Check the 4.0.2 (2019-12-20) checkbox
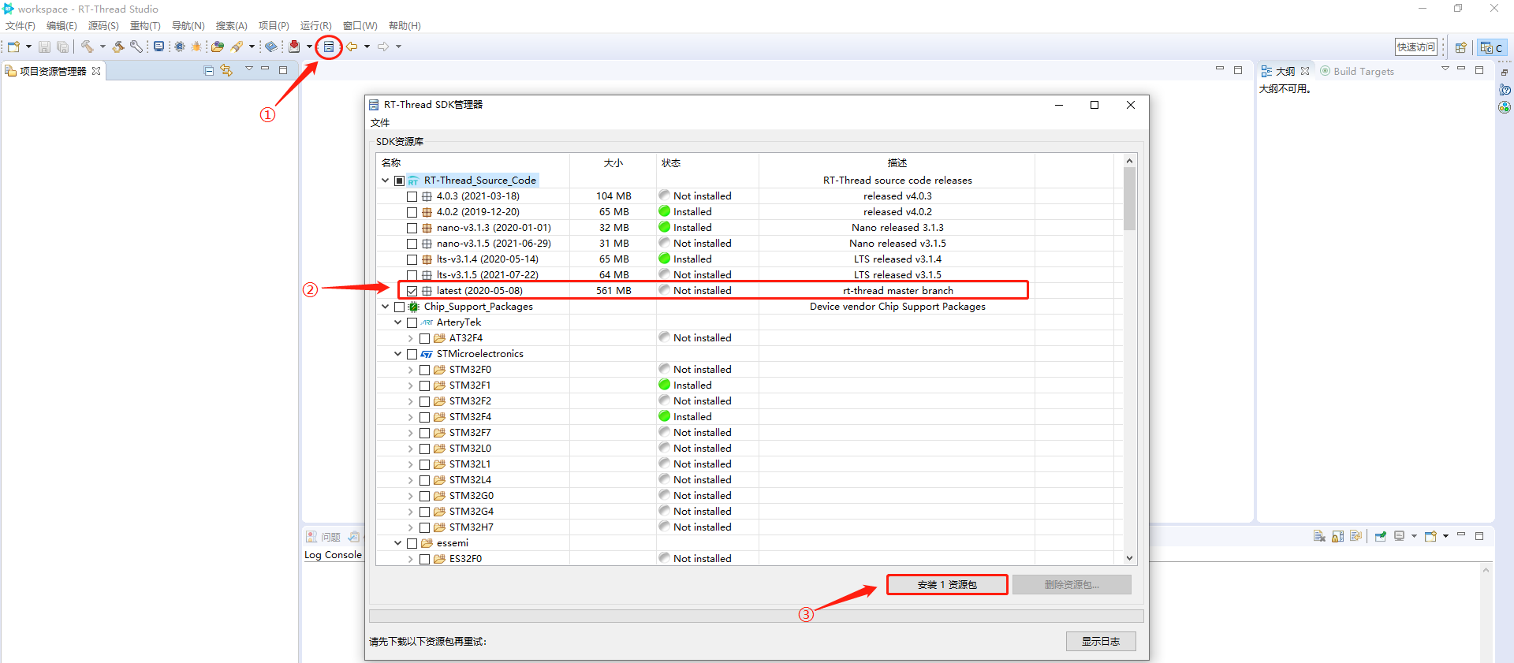Image resolution: width=1514 pixels, height=663 pixels. coord(412,212)
